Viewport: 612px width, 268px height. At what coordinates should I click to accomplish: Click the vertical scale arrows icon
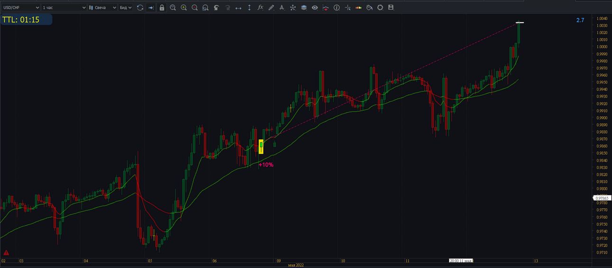click(x=249, y=8)
